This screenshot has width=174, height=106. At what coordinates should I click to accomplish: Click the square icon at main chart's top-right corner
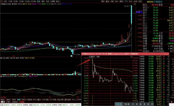[135, 4]
